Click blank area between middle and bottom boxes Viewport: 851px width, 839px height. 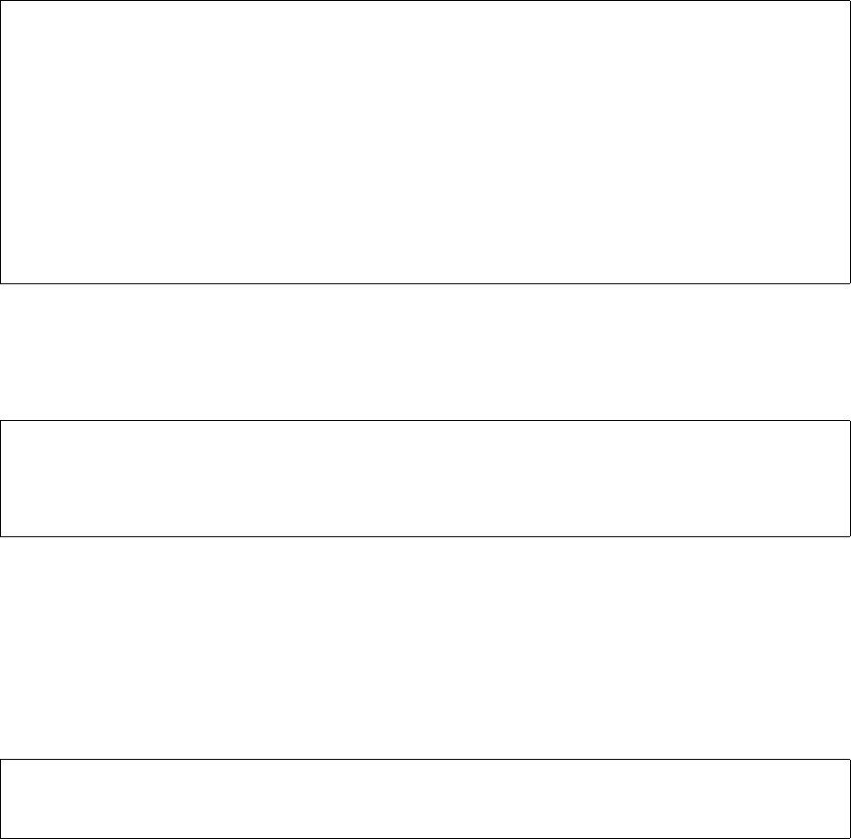[x=425, y=648]
